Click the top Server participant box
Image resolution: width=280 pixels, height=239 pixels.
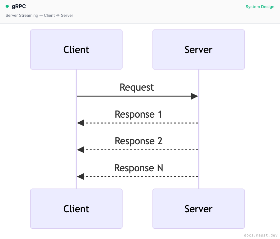pyautogui.click(x=198, y=50)
